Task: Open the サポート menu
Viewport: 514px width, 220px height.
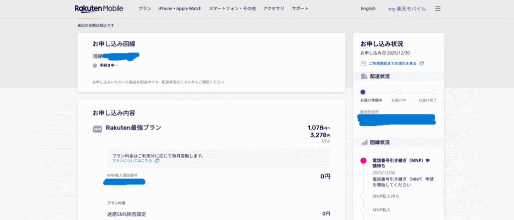Action: [300, 8]
